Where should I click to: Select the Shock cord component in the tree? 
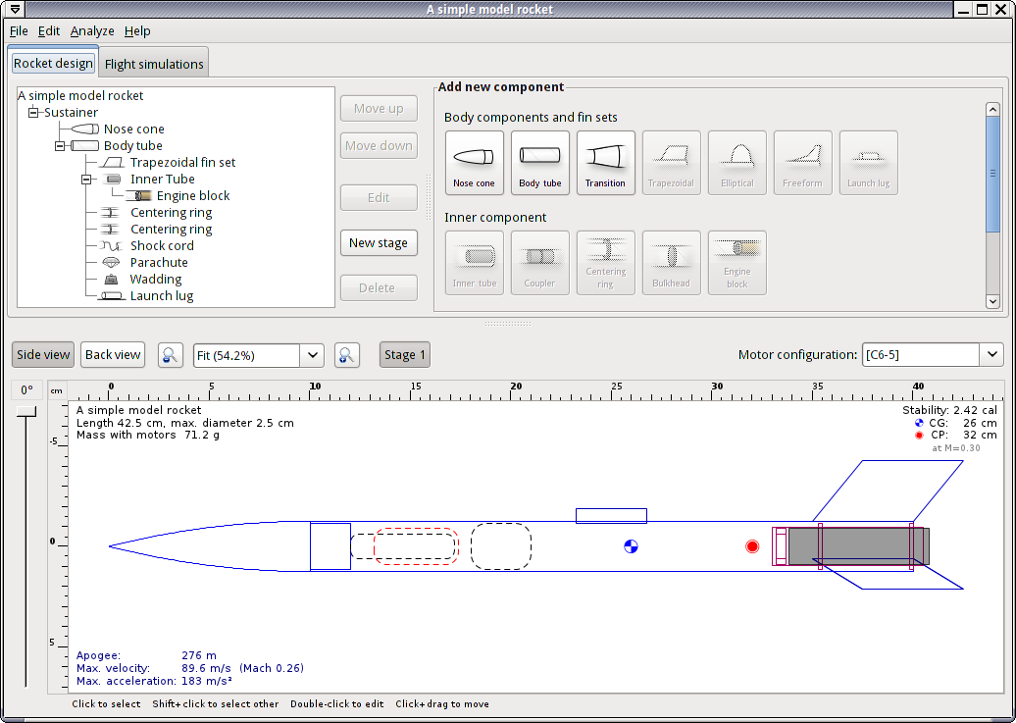(161, 246)
